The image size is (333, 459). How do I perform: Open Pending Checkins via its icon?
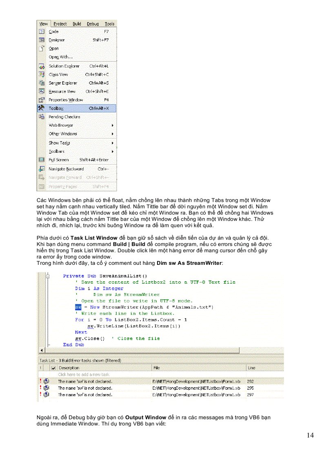coord(42,117)
